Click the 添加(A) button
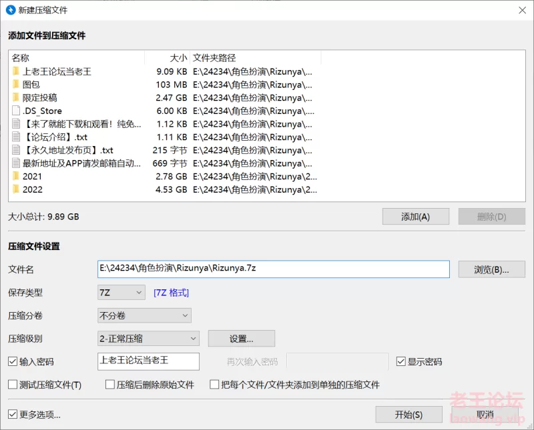534x430 pixels. click(415, 217)
